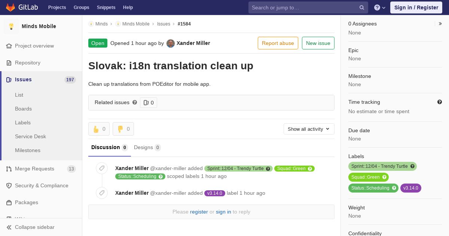Image resolution: width=449 pixels, height=236 pixels.
Task: Click the Report abuse button
Action: (x=278, y=43)
